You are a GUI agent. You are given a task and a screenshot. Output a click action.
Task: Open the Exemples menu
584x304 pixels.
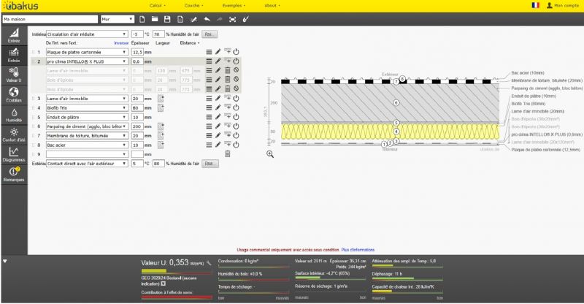(234, 6)
